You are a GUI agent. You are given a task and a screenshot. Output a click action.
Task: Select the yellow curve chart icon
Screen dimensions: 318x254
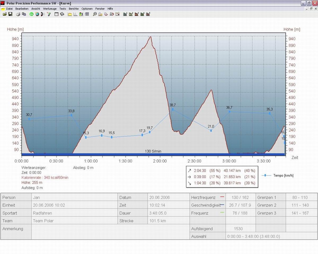tap(70, 14)
